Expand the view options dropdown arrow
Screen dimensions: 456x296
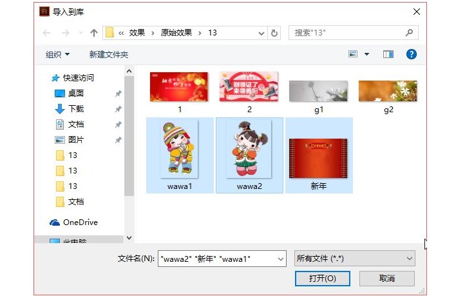coord(367,55)
